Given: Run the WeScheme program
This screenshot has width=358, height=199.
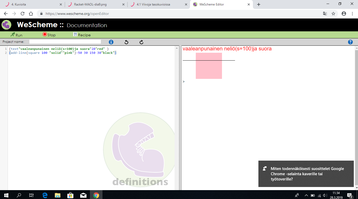Looking at the screenshot, I should [16, 35].
